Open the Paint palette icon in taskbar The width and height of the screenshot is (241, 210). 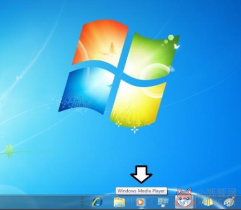(x=230, y=202)
